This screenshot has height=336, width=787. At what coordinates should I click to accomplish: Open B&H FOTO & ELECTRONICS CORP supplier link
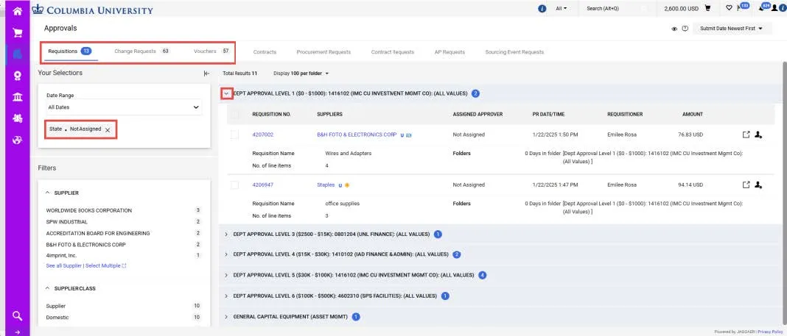click(357, 135)
